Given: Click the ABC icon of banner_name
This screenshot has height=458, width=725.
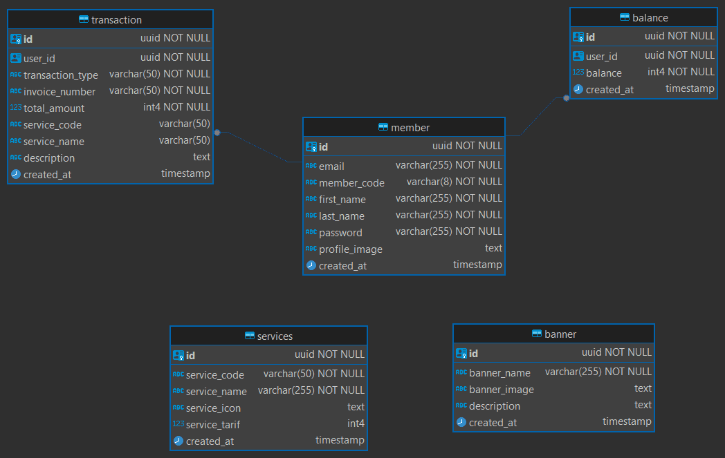Looking at the screenshot, I should coord(461,372).
